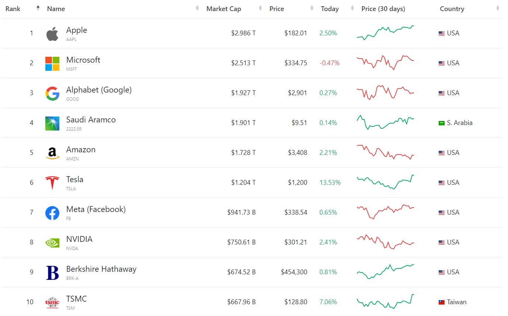
Task: Open the NVIDIA company link
Action: coord(79,239)
